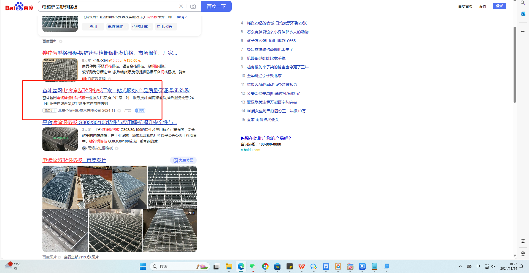Open the 镀锌齿型格栅板 批发价格 result

(110, 53)
